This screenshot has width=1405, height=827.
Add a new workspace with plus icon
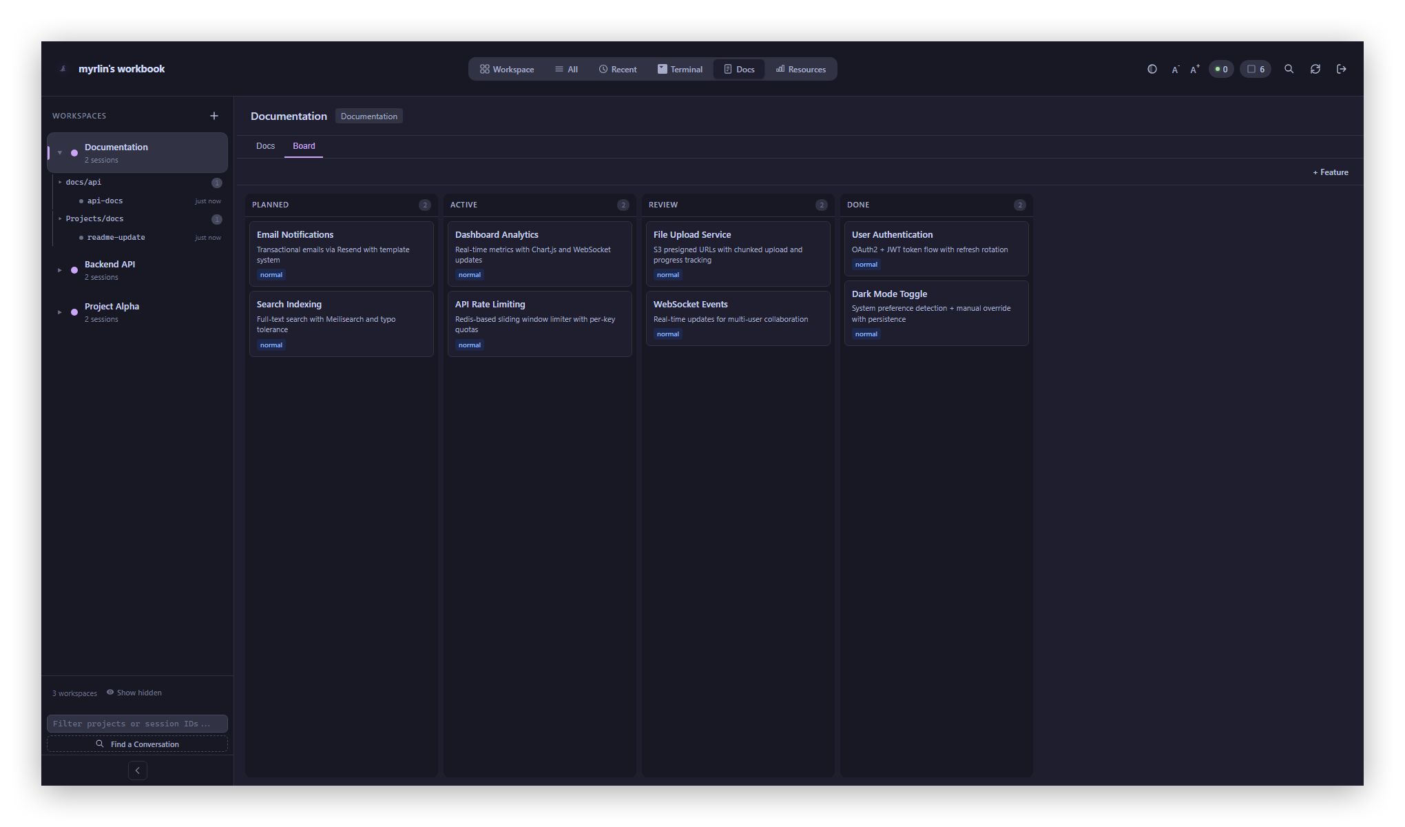214,116
